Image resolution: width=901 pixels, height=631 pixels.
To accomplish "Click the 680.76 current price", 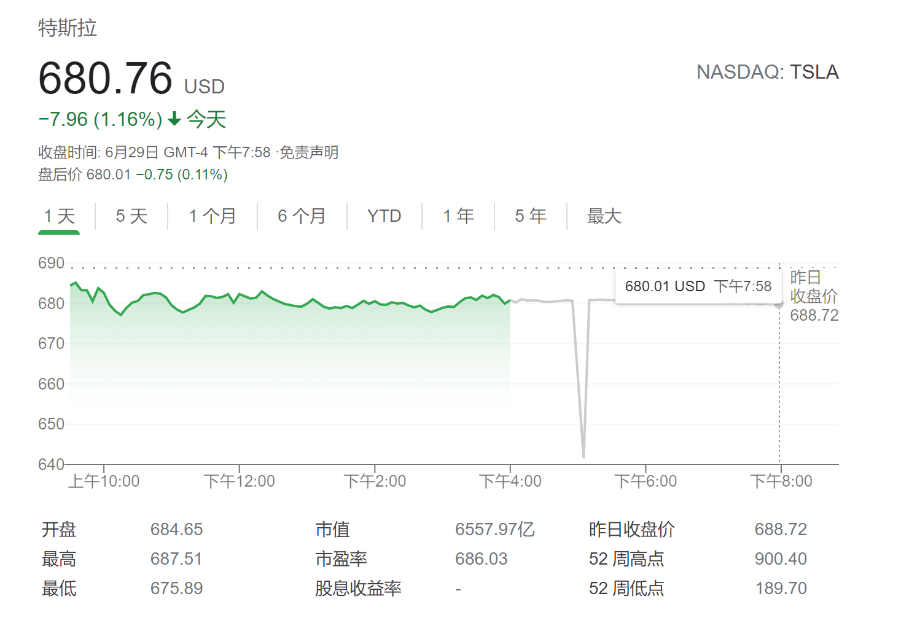I will click(105, 78).
